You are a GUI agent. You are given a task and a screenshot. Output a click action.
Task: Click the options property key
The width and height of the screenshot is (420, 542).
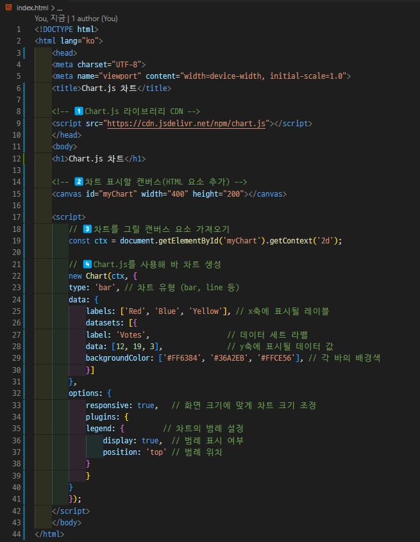pyautogui.click(x=84, y=393)
